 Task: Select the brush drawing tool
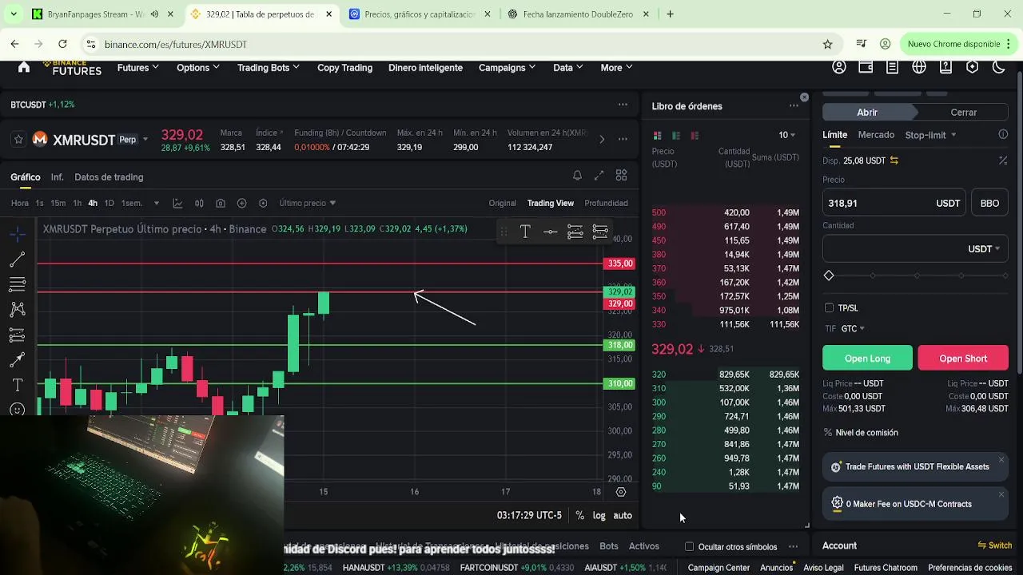(18, 360)
